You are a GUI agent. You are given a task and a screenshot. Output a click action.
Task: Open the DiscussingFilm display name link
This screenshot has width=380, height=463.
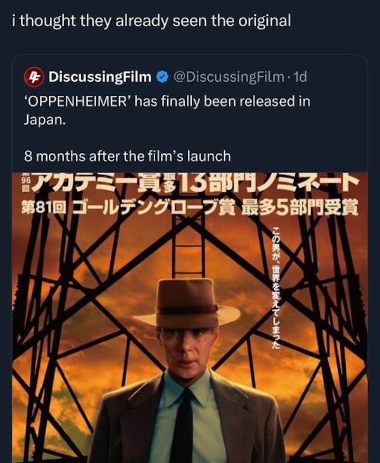pos(100,77)
